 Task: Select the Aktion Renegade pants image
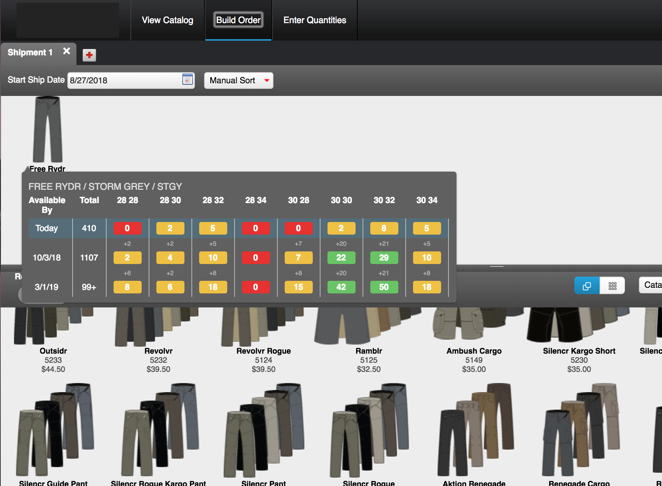point(474,430)
